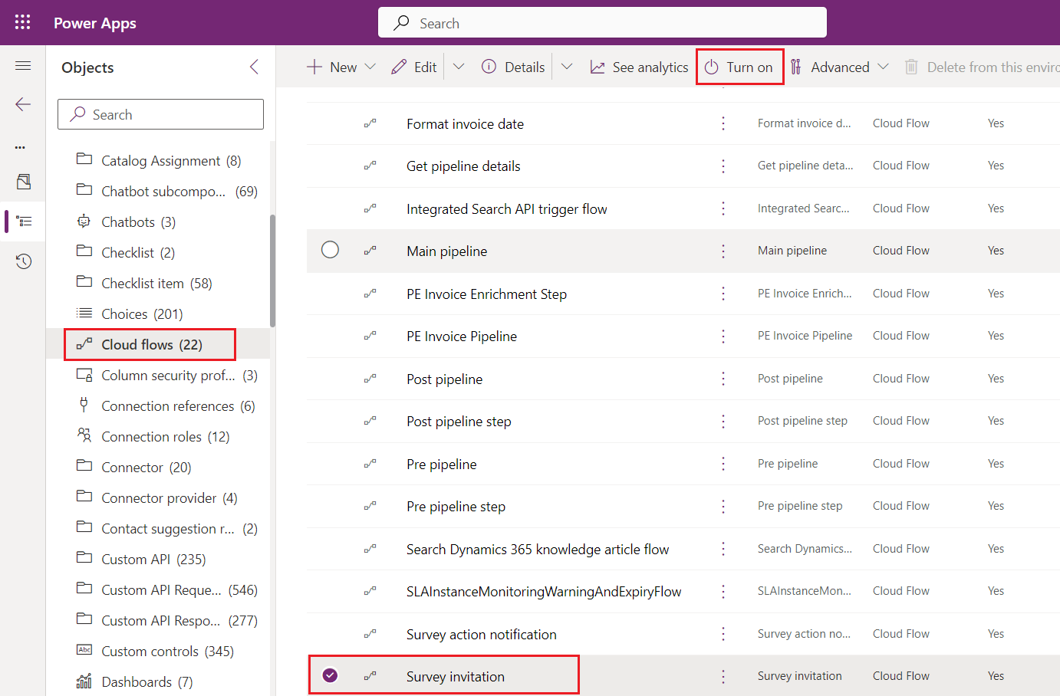This screenshot has height=696, width=1060.
Task: Select the Objects list icon in left rail
Action: click(x=24, y=222)
